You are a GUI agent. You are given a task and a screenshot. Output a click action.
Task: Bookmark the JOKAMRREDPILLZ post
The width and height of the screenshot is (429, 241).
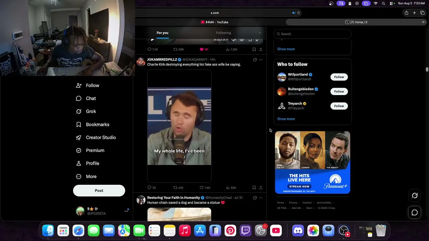point(254,188)
